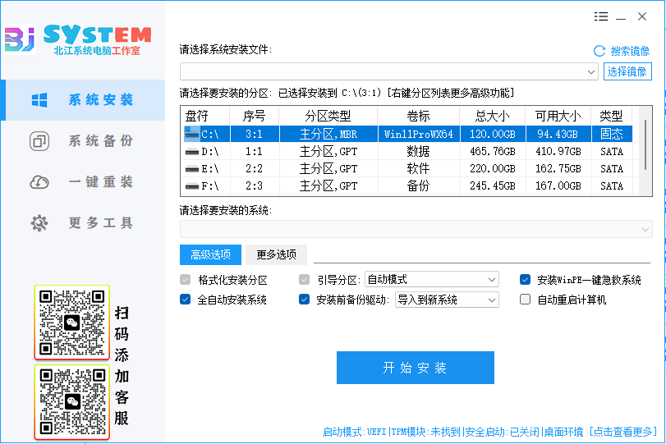Screen dimensions: 666x444
Task: Select the D:\ drive icon in partition list
Action: point(192,152)
